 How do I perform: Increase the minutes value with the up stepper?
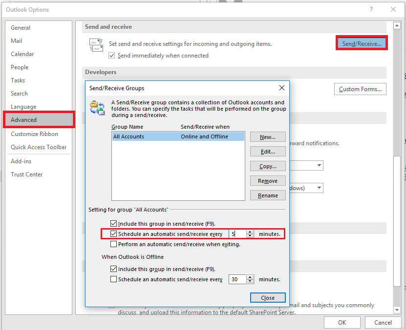[250, 231]
